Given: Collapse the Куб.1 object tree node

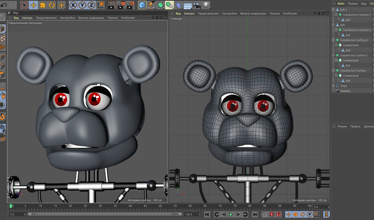Looking at the screenshot, I should click(333, 10).
